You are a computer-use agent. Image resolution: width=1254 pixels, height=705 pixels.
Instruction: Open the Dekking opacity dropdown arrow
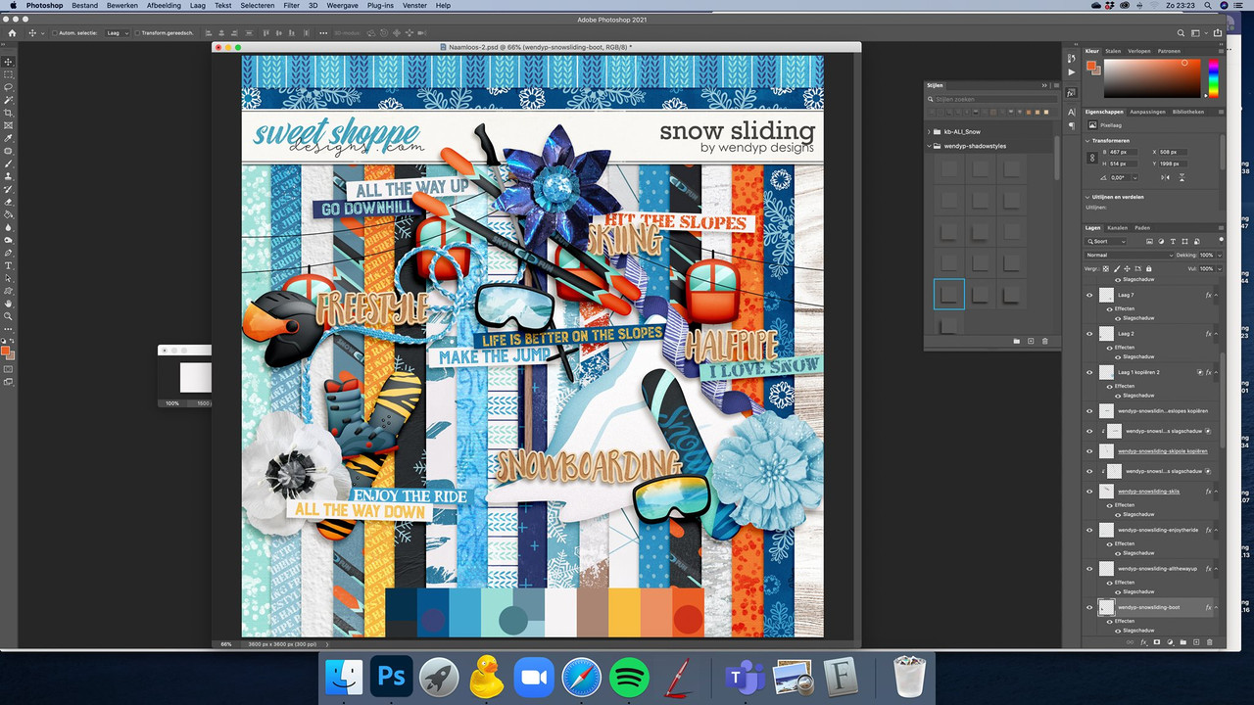pos(1218,255)
